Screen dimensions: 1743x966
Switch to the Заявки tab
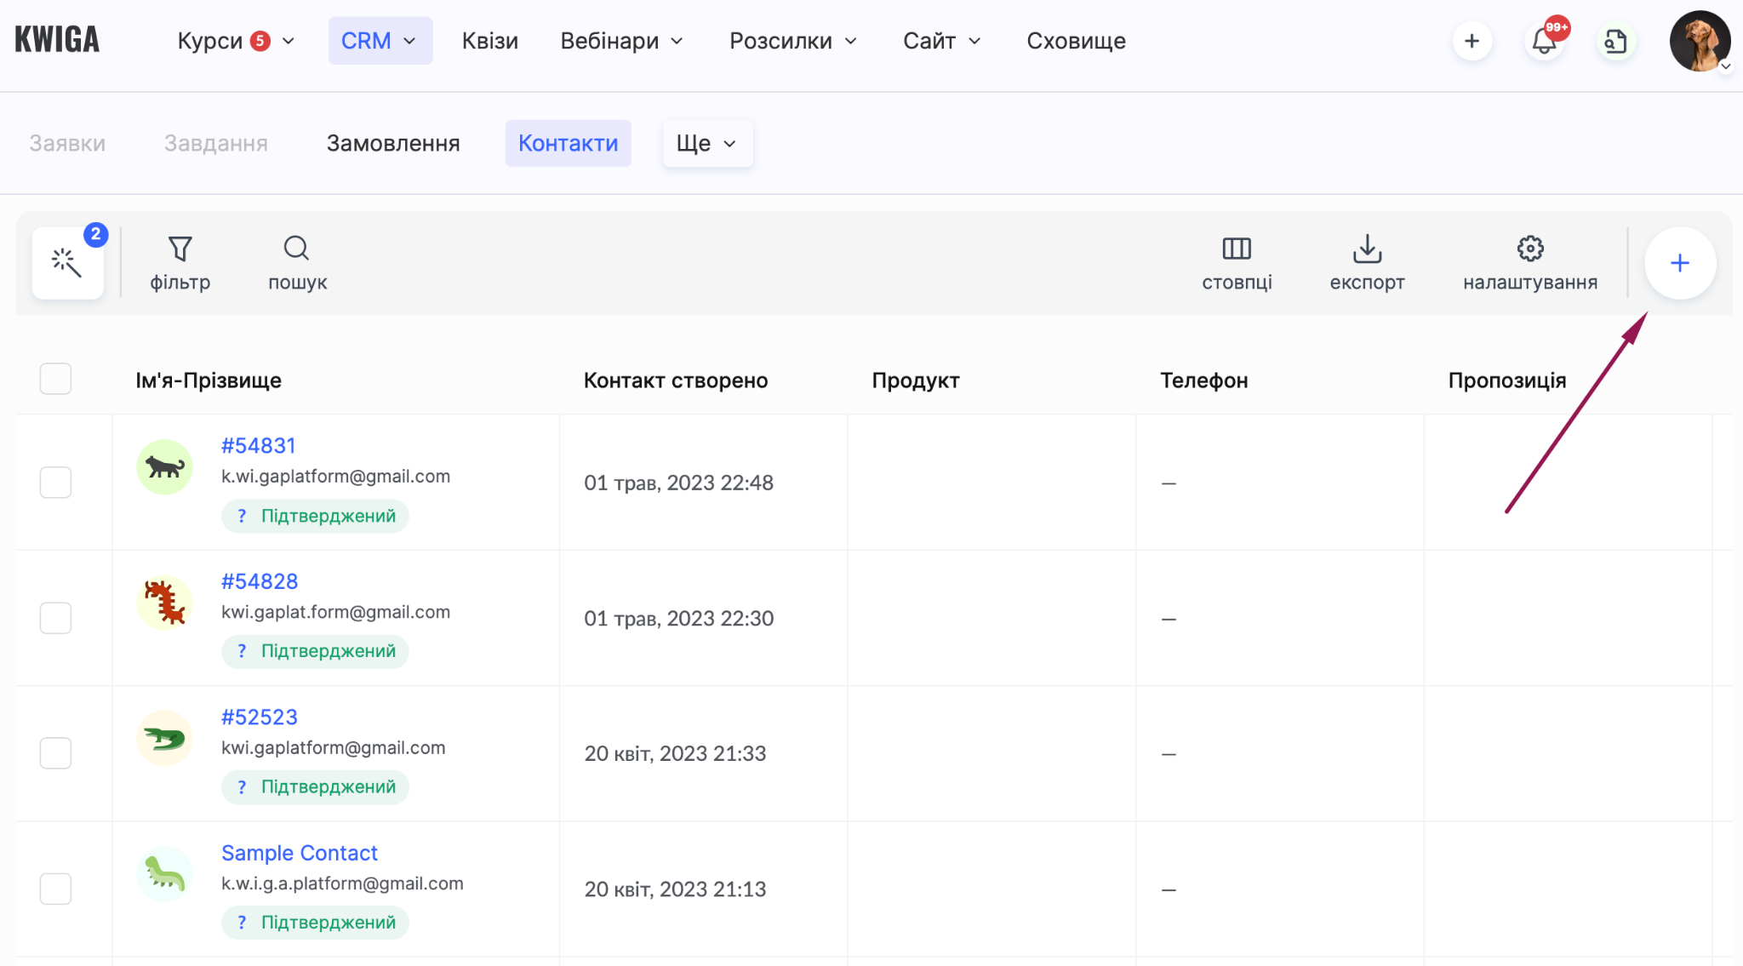[x=67, y=143]
